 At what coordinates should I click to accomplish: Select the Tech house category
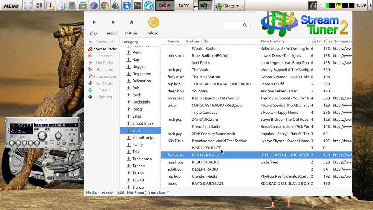140,159
